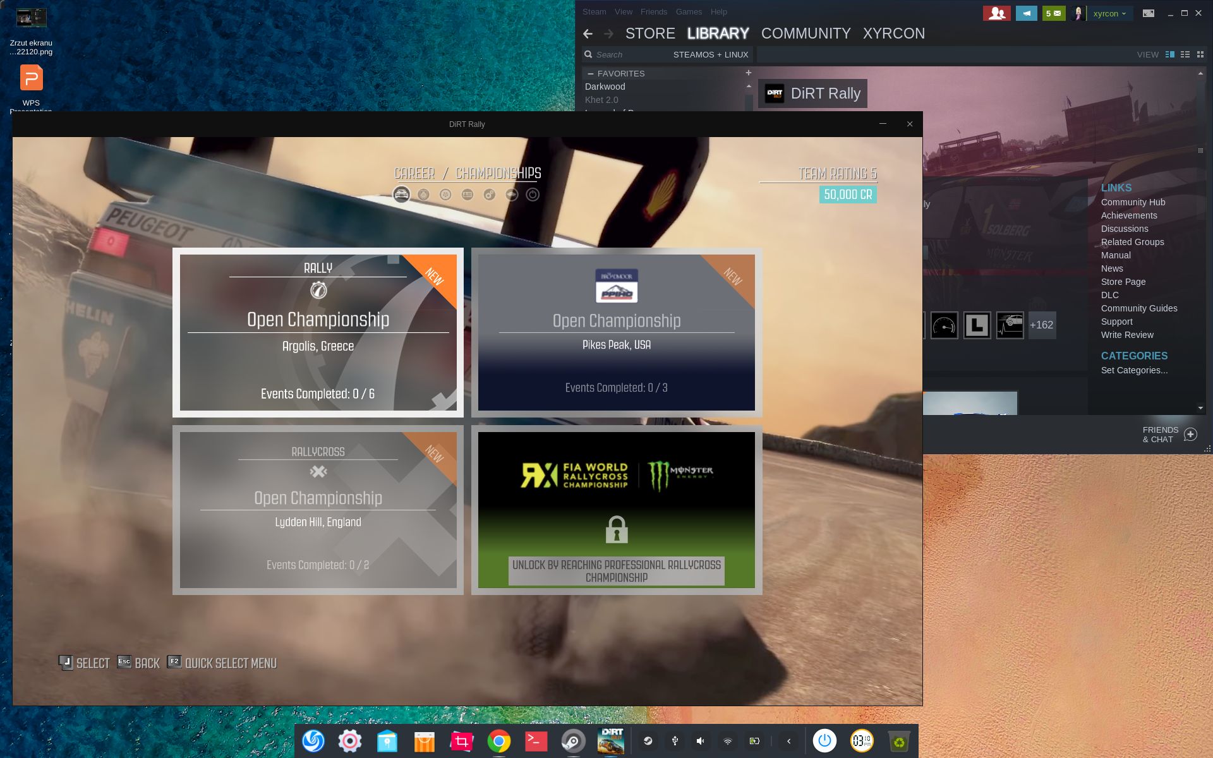Click the power icon in career menu
Screen dimensions: 1213x758
point(533,195)
